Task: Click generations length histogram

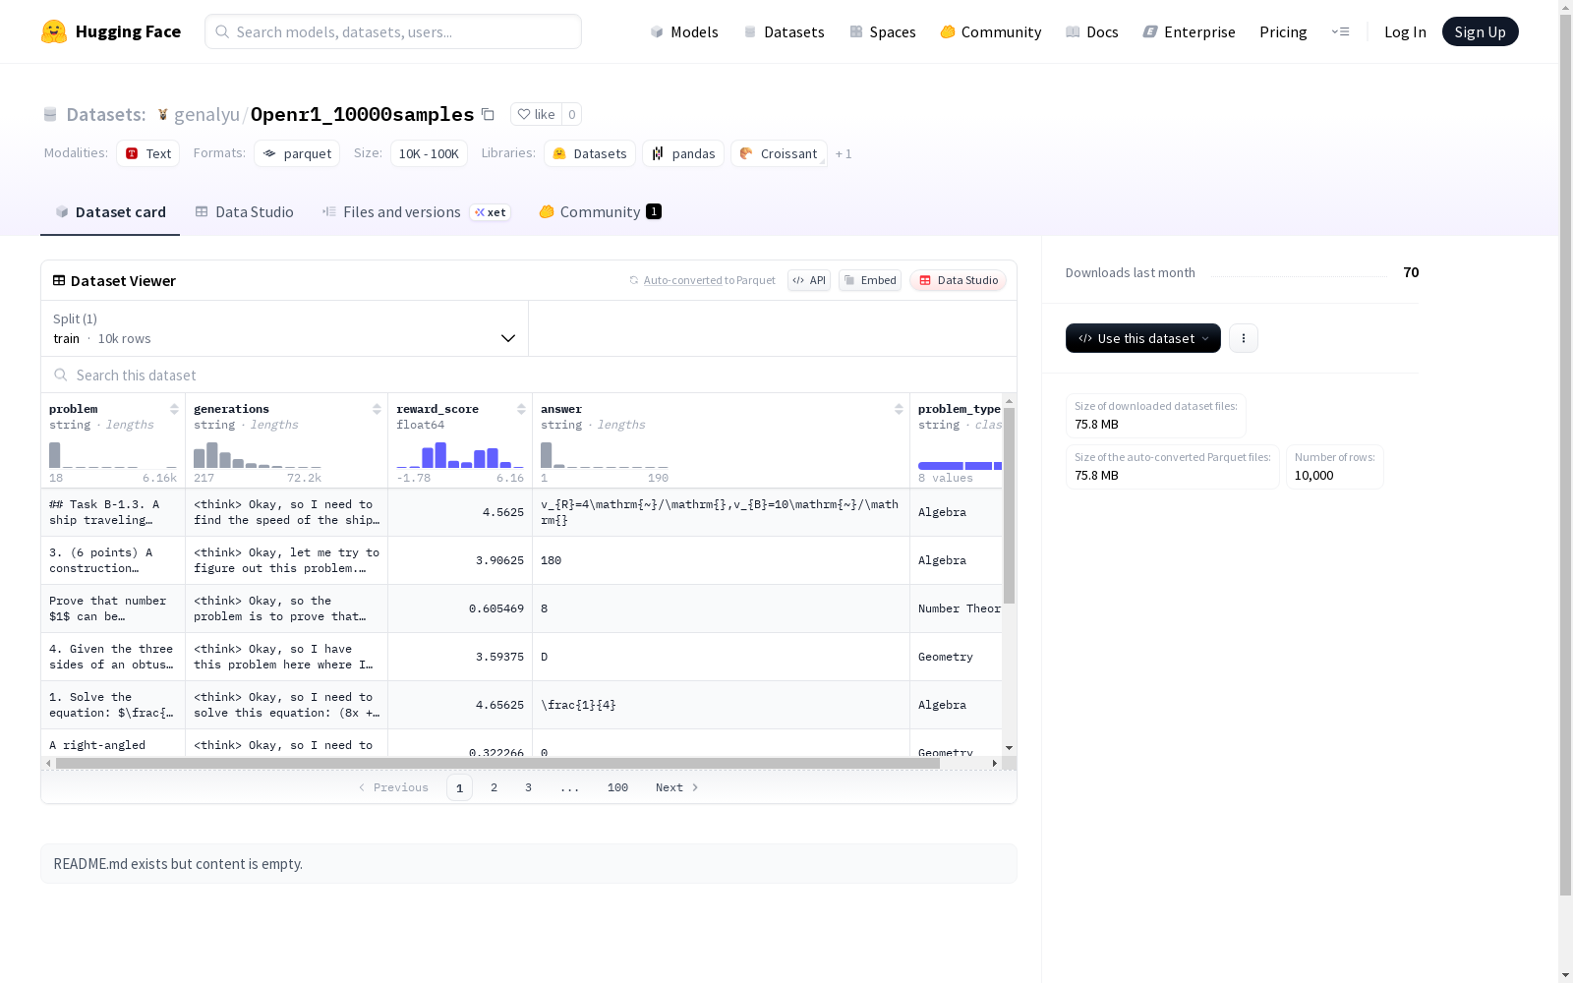Action: [x=258, y=455]
